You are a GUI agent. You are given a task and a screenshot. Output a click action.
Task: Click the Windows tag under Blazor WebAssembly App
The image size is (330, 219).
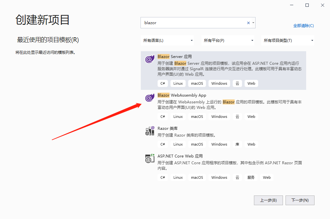tap(219, 117)
